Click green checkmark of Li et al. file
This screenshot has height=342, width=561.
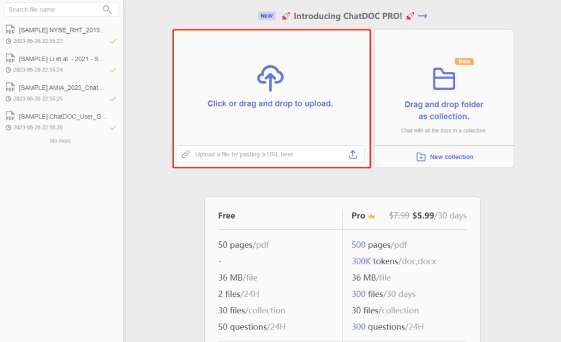(x=113, y=70)
